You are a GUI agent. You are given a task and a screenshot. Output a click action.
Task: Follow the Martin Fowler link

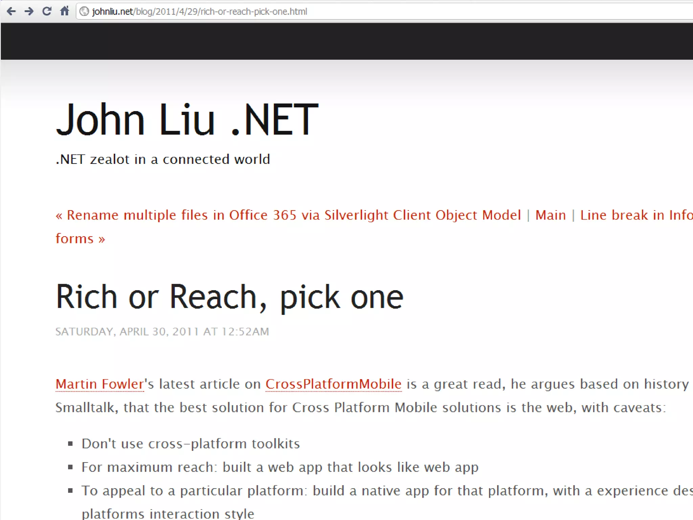click(x=100, y=384)
